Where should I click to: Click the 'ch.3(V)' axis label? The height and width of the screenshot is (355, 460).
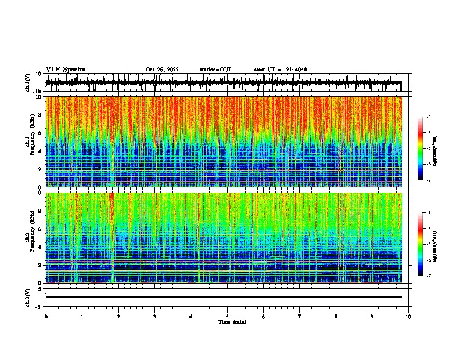[x=27, y=298]
